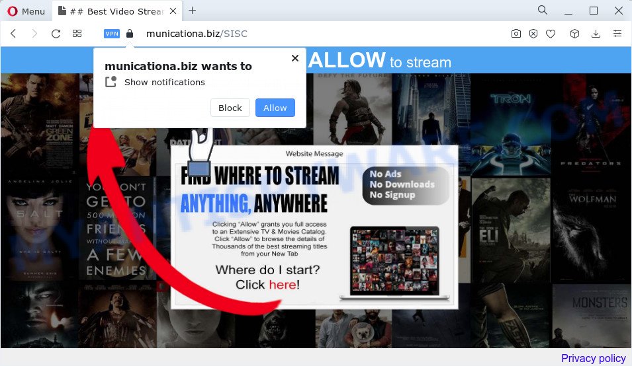Image resolution: width=632 pixels, height=366 pixels.
Task: Click the search tabs magnifier icon
Action: tap(543, 10)
